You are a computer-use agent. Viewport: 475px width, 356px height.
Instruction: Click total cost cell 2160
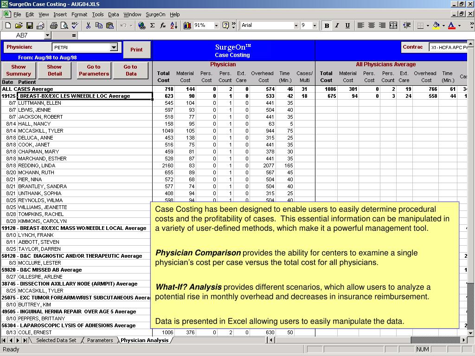(164, 165)
